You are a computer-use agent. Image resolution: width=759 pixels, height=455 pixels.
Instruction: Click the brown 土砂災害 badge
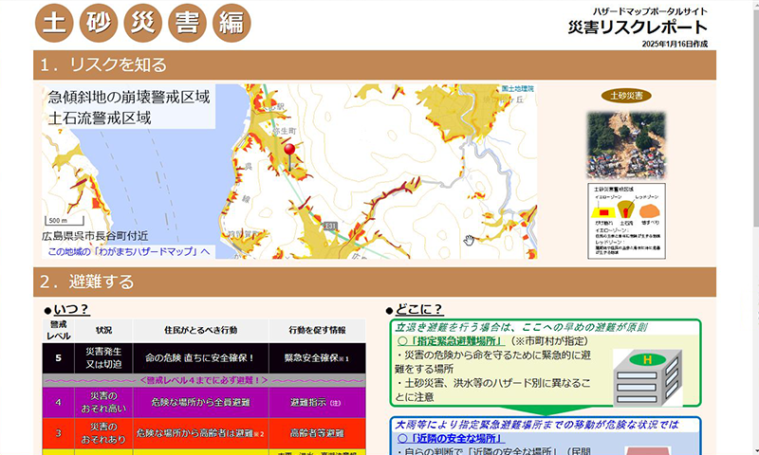pyautogui.click(x=625, y=96)
